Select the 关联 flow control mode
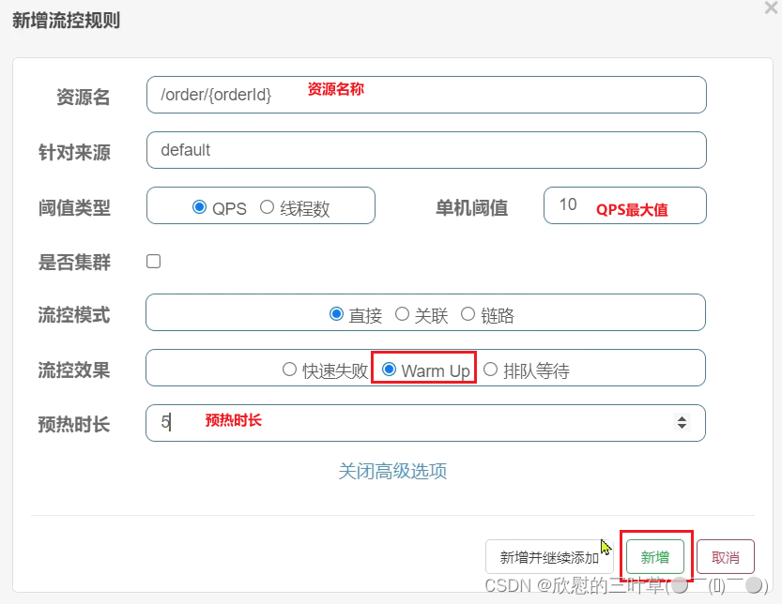The width and height of the screenshot is (782, 604). 402,313
